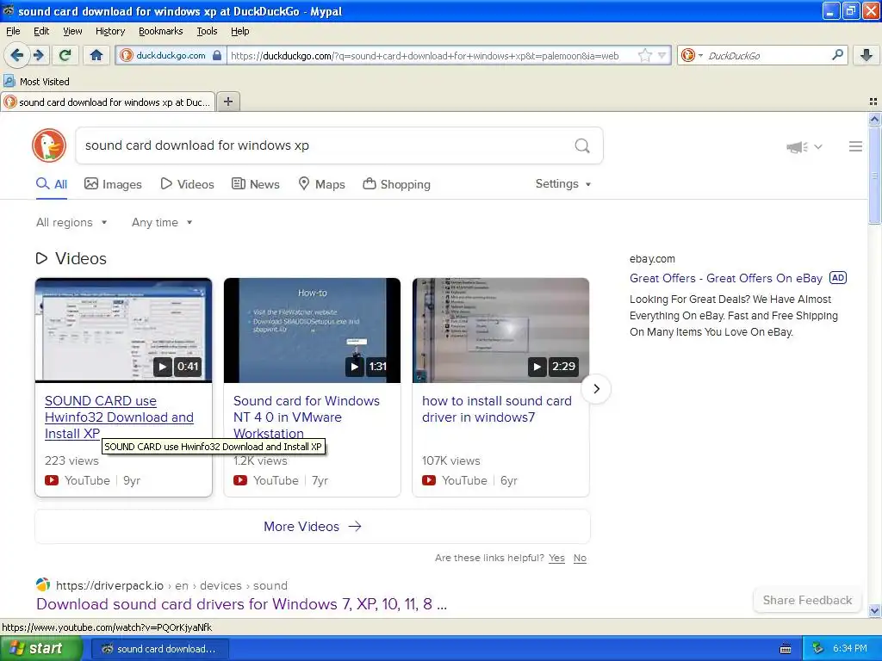Open the browser Home page
The height and width of the screenshot is (661, 882).
click(x=96, y=55)
